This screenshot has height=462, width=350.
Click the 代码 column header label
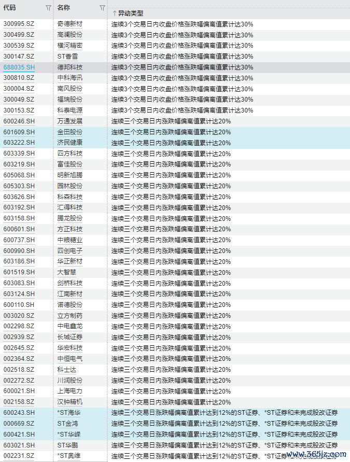pos(10,8)
